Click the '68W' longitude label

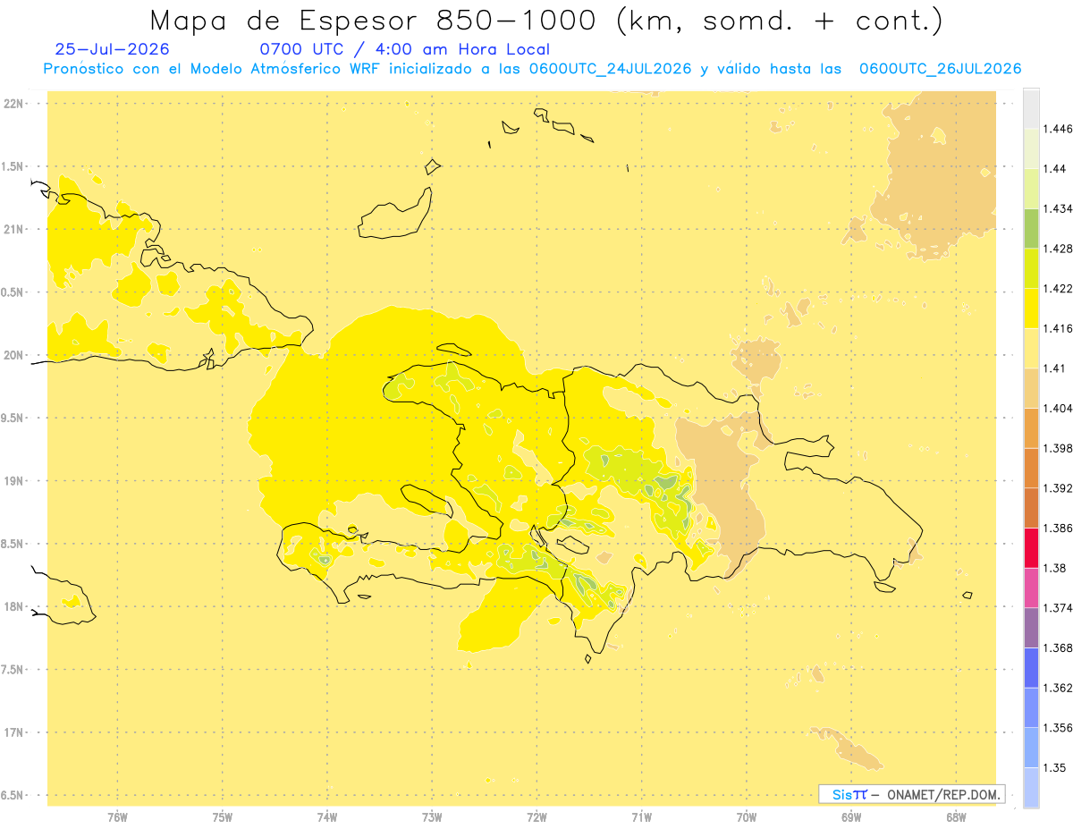(x=955, y=817)
